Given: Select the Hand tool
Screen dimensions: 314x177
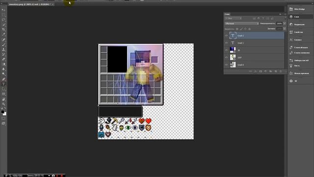Looking at the screenshot, I should pyautogui.click(x=3, y=99).
